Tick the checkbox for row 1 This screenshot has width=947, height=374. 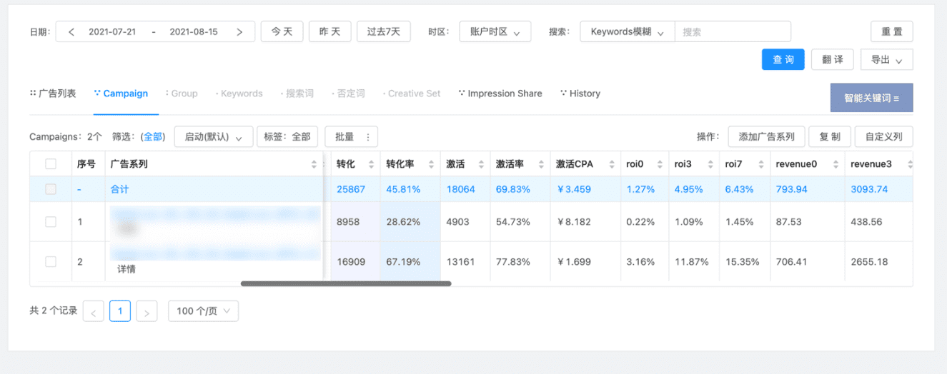pyautogui.click(x=51, y=222)
